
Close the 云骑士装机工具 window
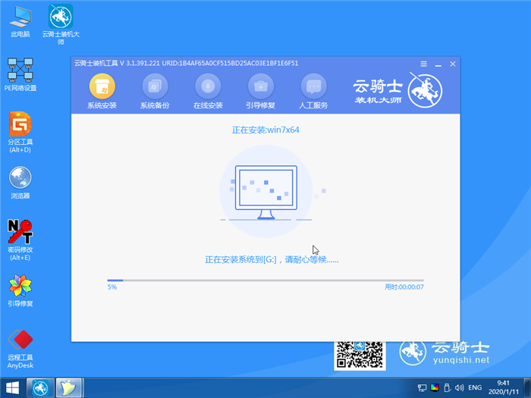tap(453, 64)
